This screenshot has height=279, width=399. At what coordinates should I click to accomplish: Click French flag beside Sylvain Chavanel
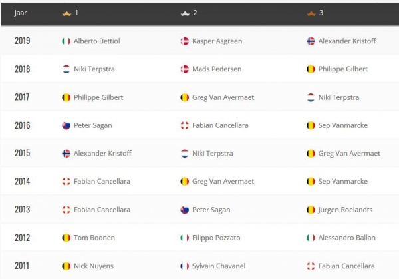pyautogui.click(x=184, y=266)
